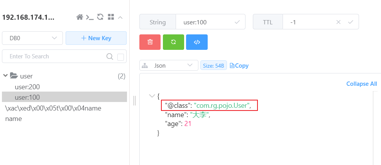Toggle the exact search checkbox
Image resolution: width=381 pixels, height=165 pixels.
[121, 57]
